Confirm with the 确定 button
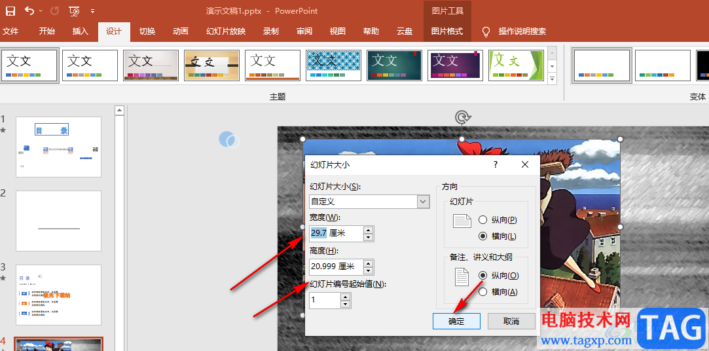The width and height of the screenshot is (709, 351). [x=456, y=322]
